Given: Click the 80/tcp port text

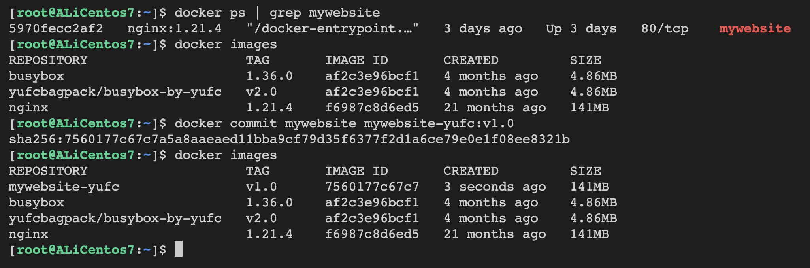Looking at the screenshot, I should pos(665,28).
